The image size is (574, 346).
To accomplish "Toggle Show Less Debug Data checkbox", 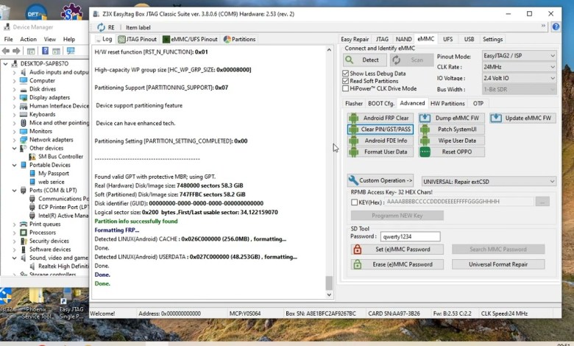I will point(345,74).
